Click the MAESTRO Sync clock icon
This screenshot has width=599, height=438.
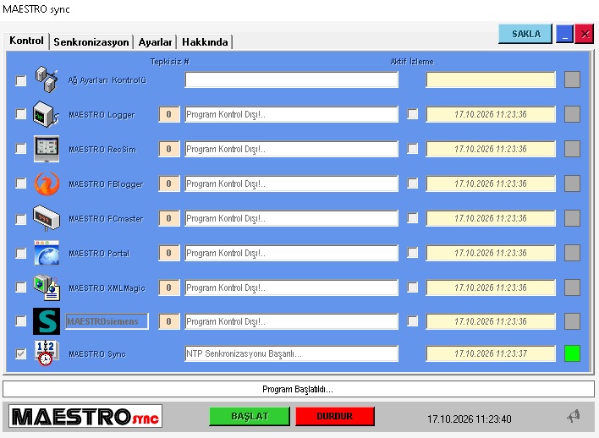click(x=47, y=353)
